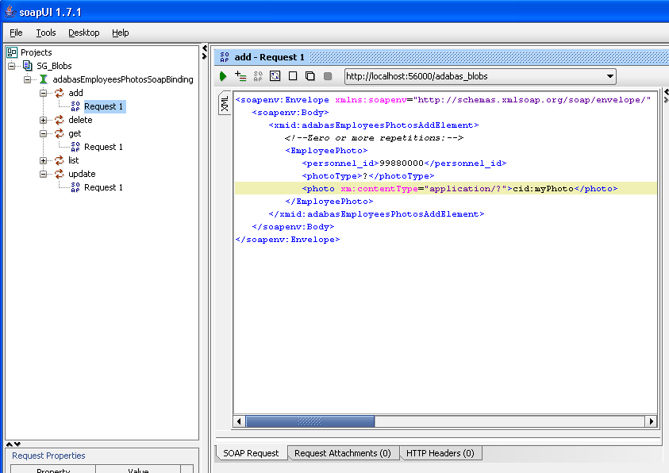Image resolution: width=669 pixels, height=473 pixels.
Task: Click the grayed SOAP clone request icon
Action: [258, 76]
